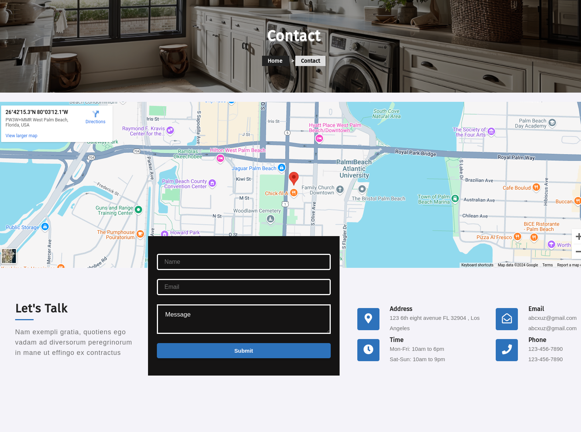Viewport: 581px width, 432px height.
Task: Click the Society of the Four Arts marker
Action: tap(491, 132)
